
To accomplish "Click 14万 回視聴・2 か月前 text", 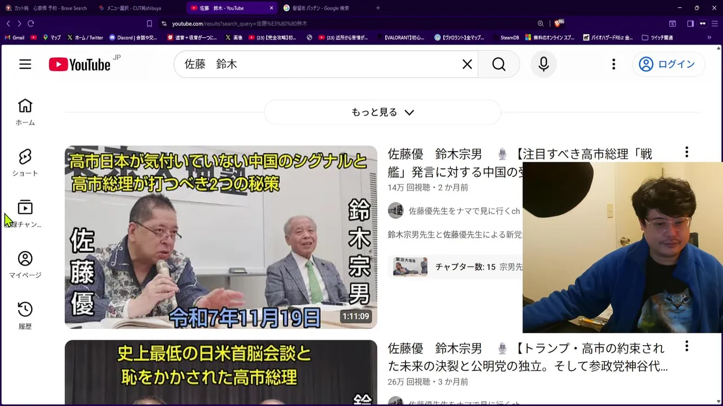I will click(428, 188).
